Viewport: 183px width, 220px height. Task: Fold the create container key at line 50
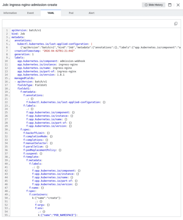tap(9, 198)
